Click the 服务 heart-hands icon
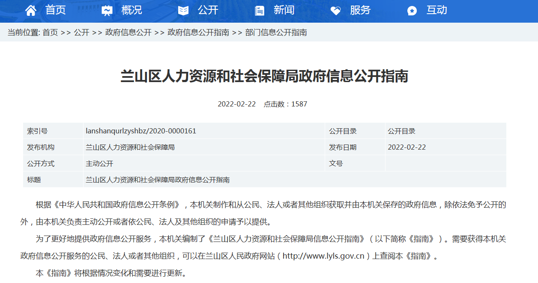Image resolution: width=538 pixels, height=283 pixels. [336, 11]
